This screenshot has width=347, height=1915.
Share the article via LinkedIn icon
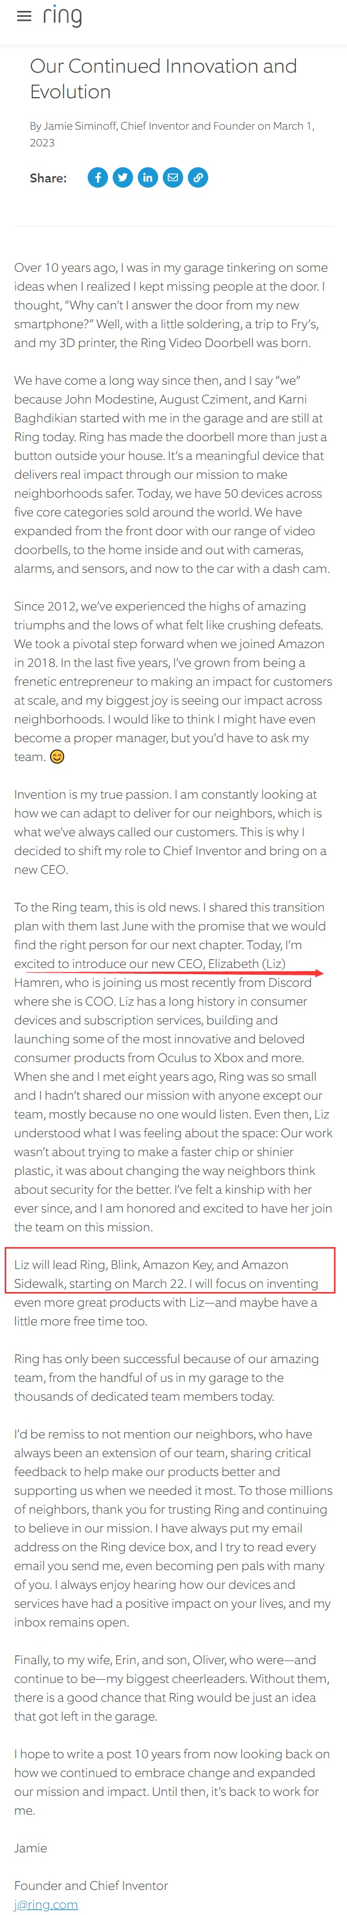click(148, 178)
